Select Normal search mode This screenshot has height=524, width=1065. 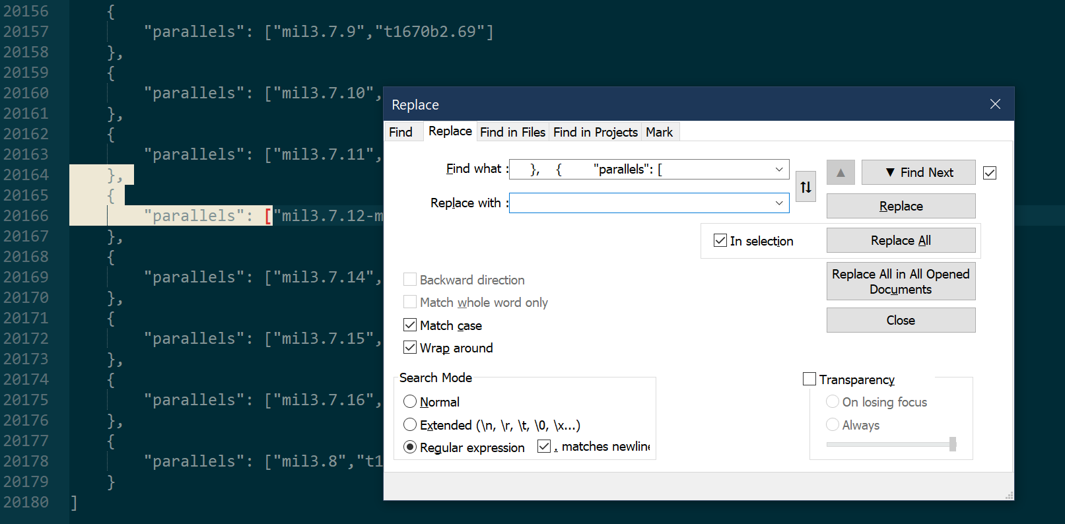pyautogui.click(x=410, y=401)
